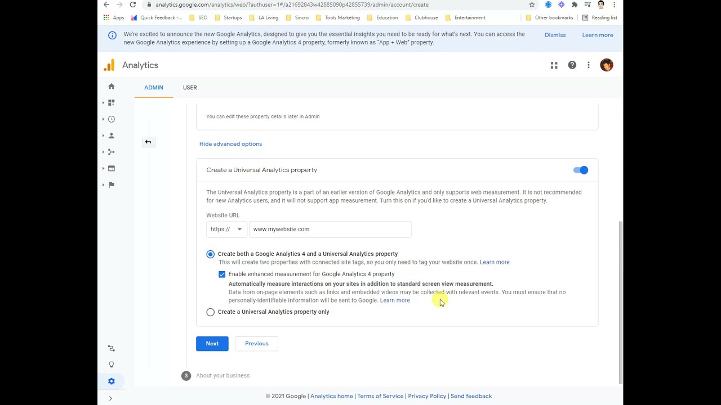This screenshot has height=405, width=721.
Task: Dismiss the Google Analytics 4 announcement
Action: coord(555,35)
